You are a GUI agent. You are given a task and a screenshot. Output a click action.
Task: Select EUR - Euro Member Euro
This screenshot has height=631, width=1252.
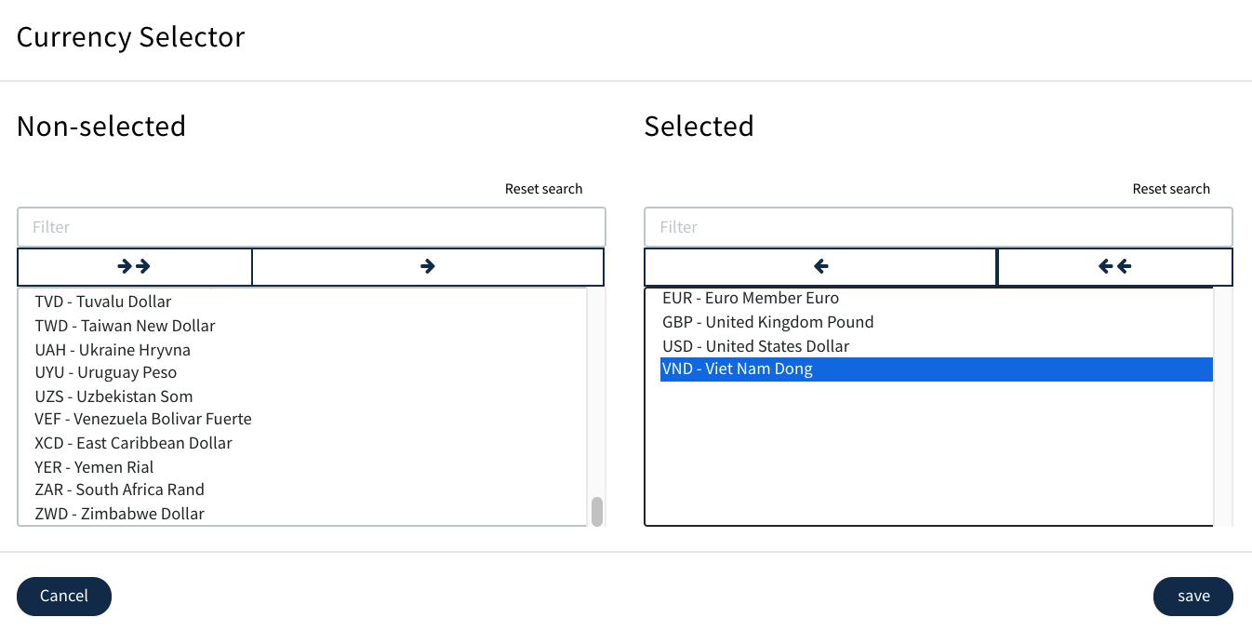coord(751,298)
